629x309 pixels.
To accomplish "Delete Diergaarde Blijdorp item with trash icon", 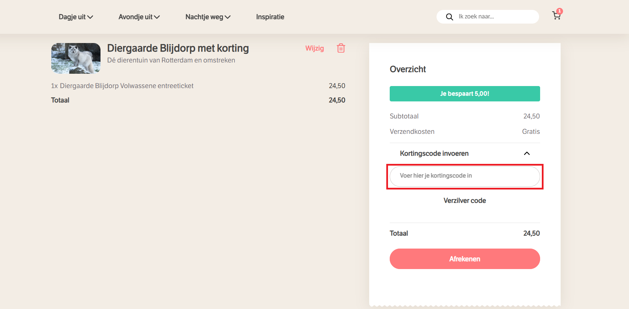I will [x=341, y=48].
